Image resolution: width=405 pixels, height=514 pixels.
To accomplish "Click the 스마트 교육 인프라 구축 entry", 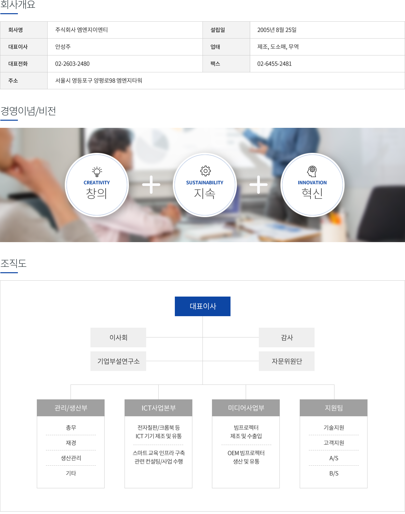I will coord(159,457).
